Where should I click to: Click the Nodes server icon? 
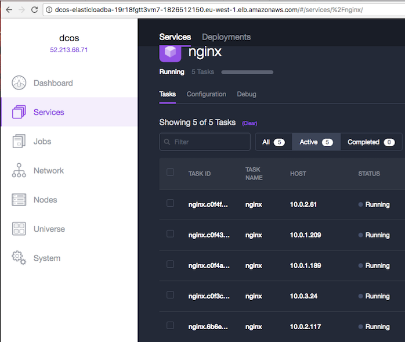pyautogui.click(x=19, y=200)
